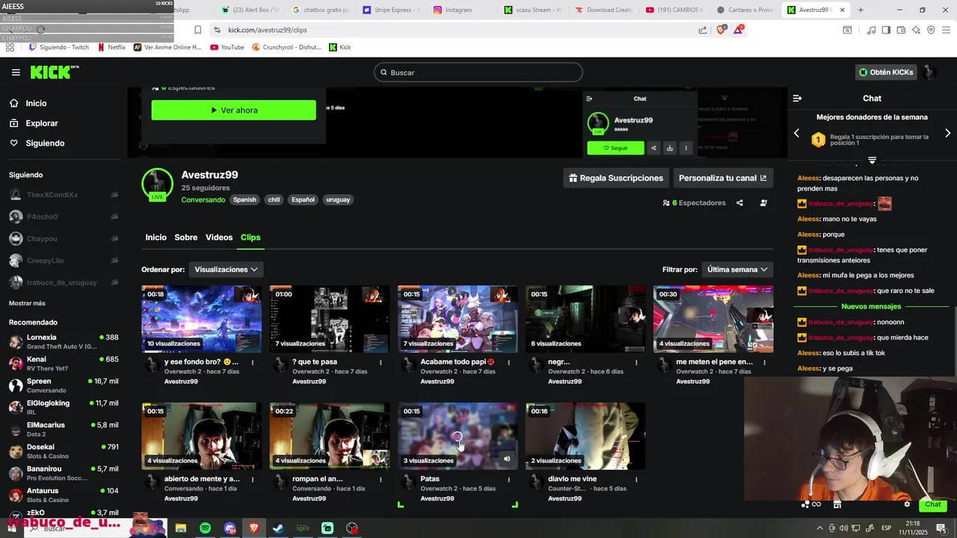Screen dimensions: 957x538
Task: Open options for '? que te pasa' clip
Action: [x=381, y=362]
